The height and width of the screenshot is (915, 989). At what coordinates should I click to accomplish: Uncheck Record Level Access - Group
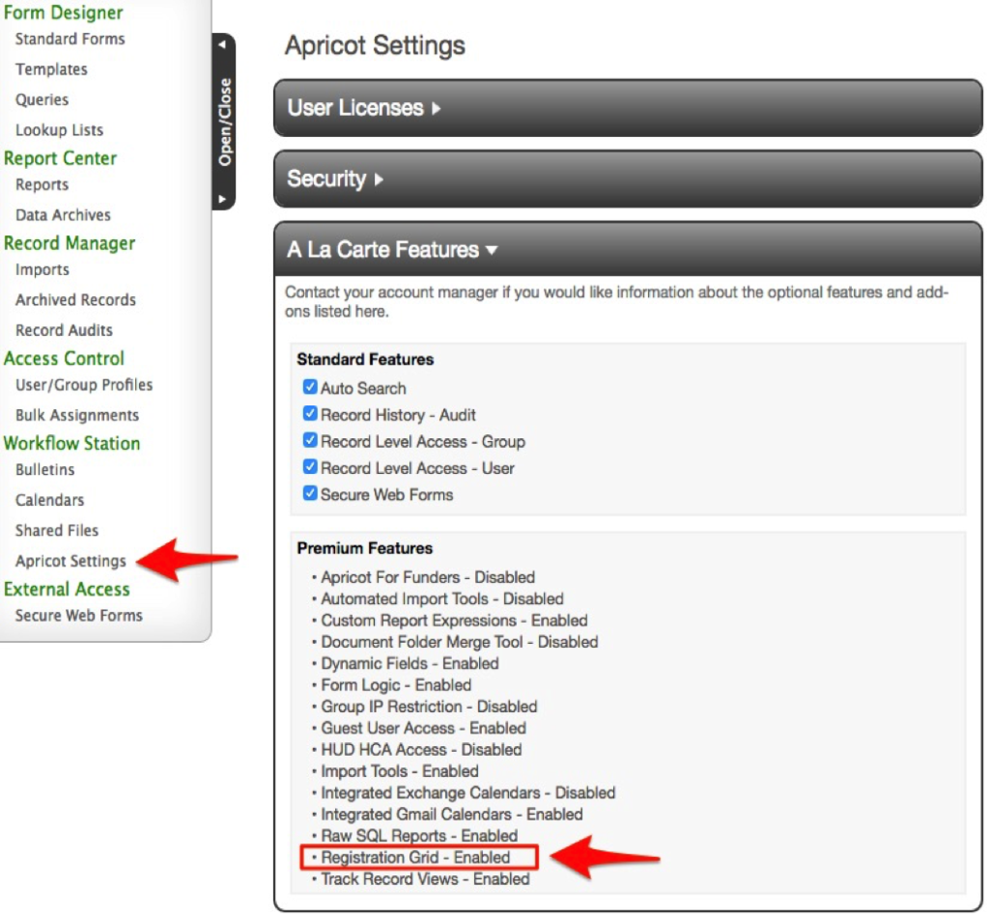click(310, 441)
